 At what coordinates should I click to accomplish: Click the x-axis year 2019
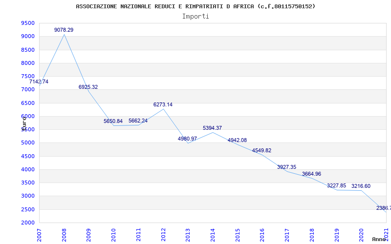pyautogui.click(x=336, y=235)
